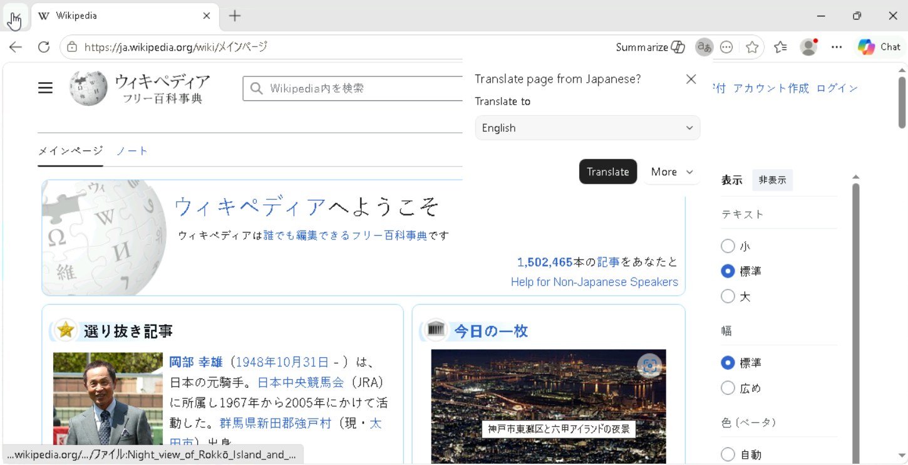Viewport: 908px width, 465px height.
Task: View site info via the lock icon
Action: tap(72, 47)
